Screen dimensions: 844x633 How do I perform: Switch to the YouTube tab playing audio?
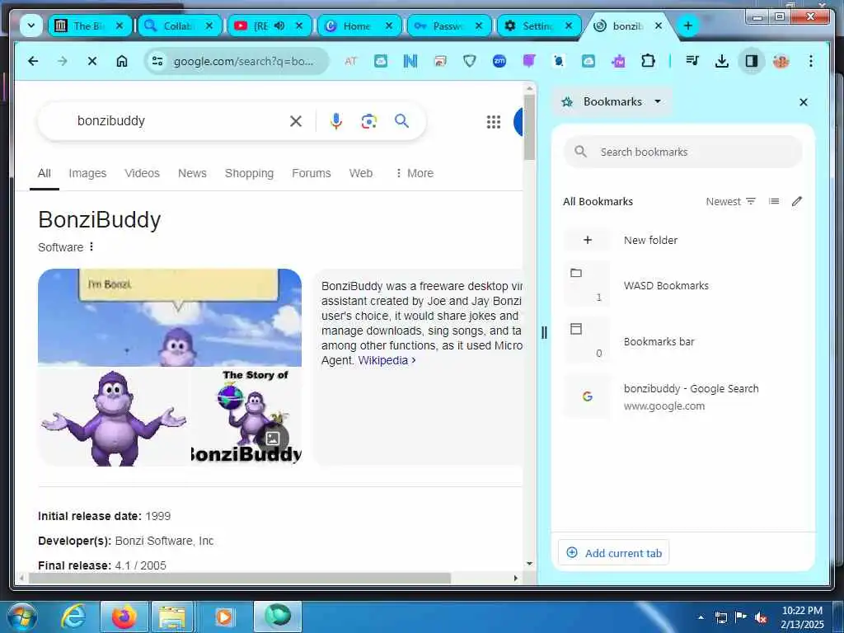click(x=270, y=26)
